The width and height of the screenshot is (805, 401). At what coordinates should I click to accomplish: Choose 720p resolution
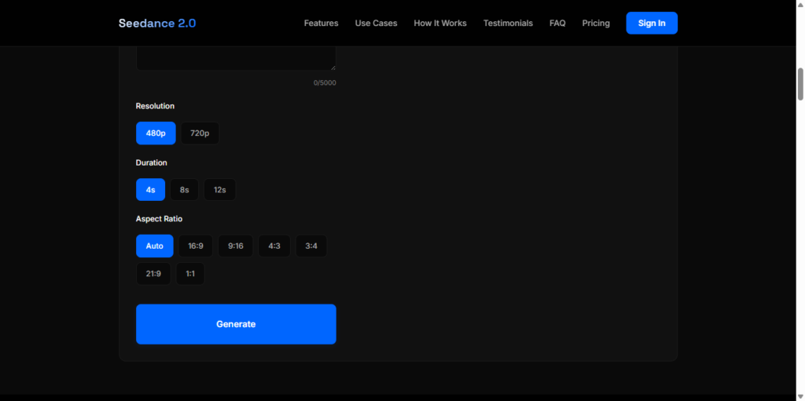(200, 133)
